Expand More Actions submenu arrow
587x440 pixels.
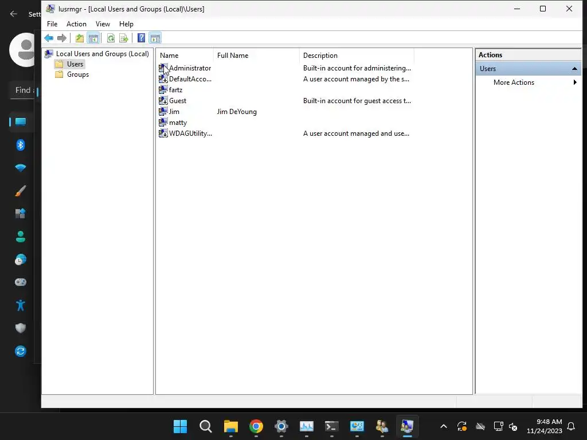coord(575,82)
